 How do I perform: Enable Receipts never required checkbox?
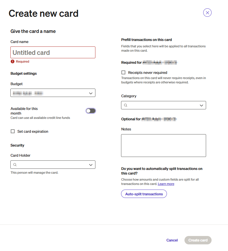click(123, 72)
